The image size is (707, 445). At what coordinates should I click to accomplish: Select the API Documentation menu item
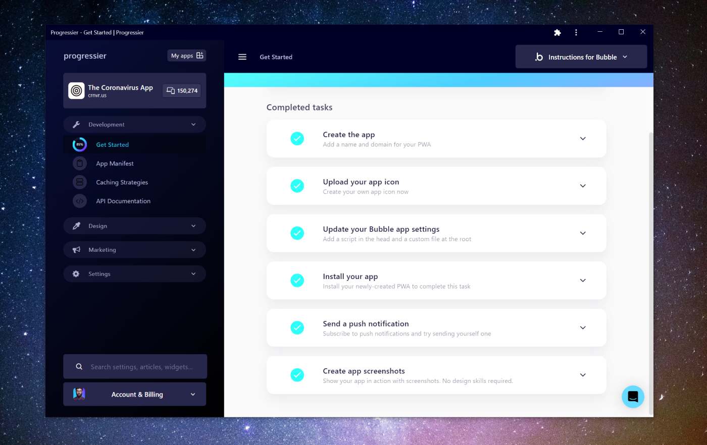coord(123,201)
